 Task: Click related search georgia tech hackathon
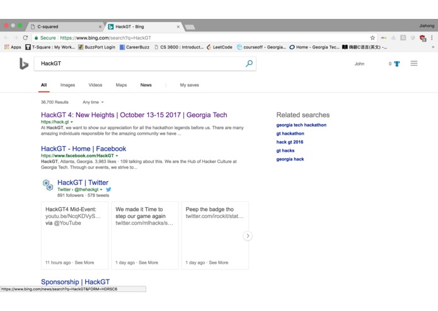(x=301, y=125)
